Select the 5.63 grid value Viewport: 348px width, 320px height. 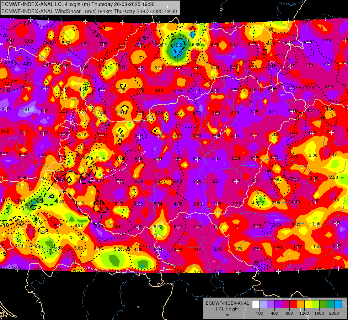pyautogui.click(x=79, y=248)
